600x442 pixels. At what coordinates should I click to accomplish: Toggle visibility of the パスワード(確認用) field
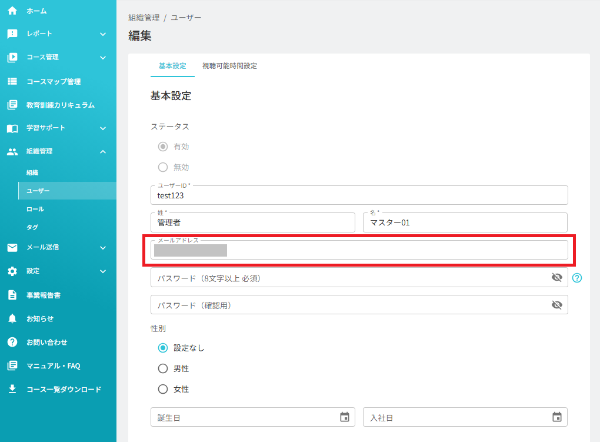(556, 305)
